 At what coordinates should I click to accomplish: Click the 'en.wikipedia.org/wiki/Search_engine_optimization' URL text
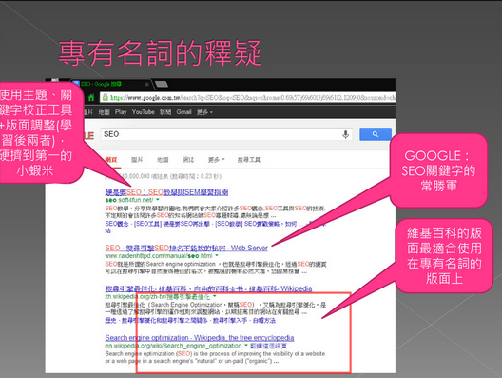[x=173, y=346]
